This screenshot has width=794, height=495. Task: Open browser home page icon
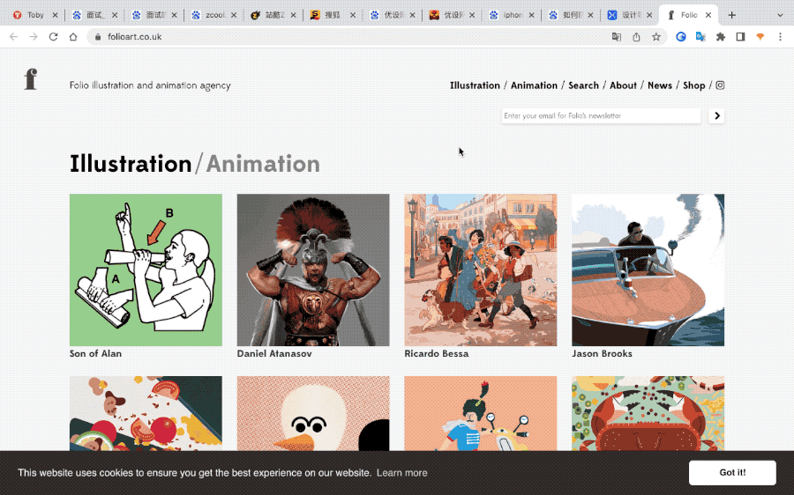point(73,37)
